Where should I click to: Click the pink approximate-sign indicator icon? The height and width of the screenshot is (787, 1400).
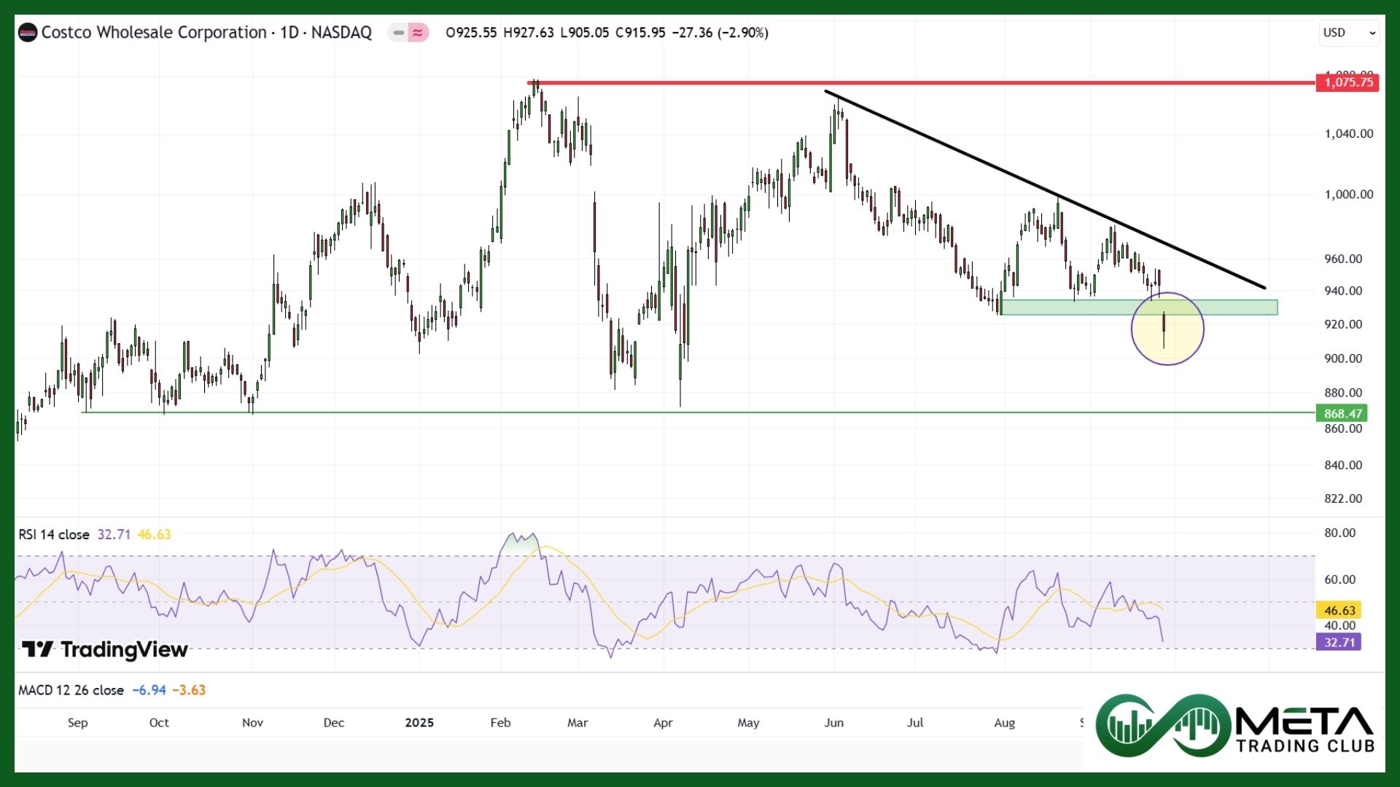[418, 33]
